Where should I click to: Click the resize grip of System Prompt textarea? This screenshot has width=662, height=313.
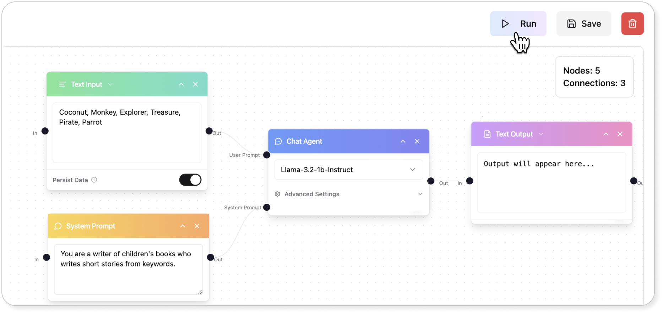pos(200,292)
